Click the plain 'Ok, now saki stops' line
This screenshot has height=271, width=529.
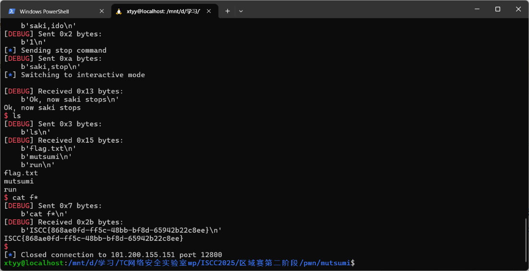point(43,108)
